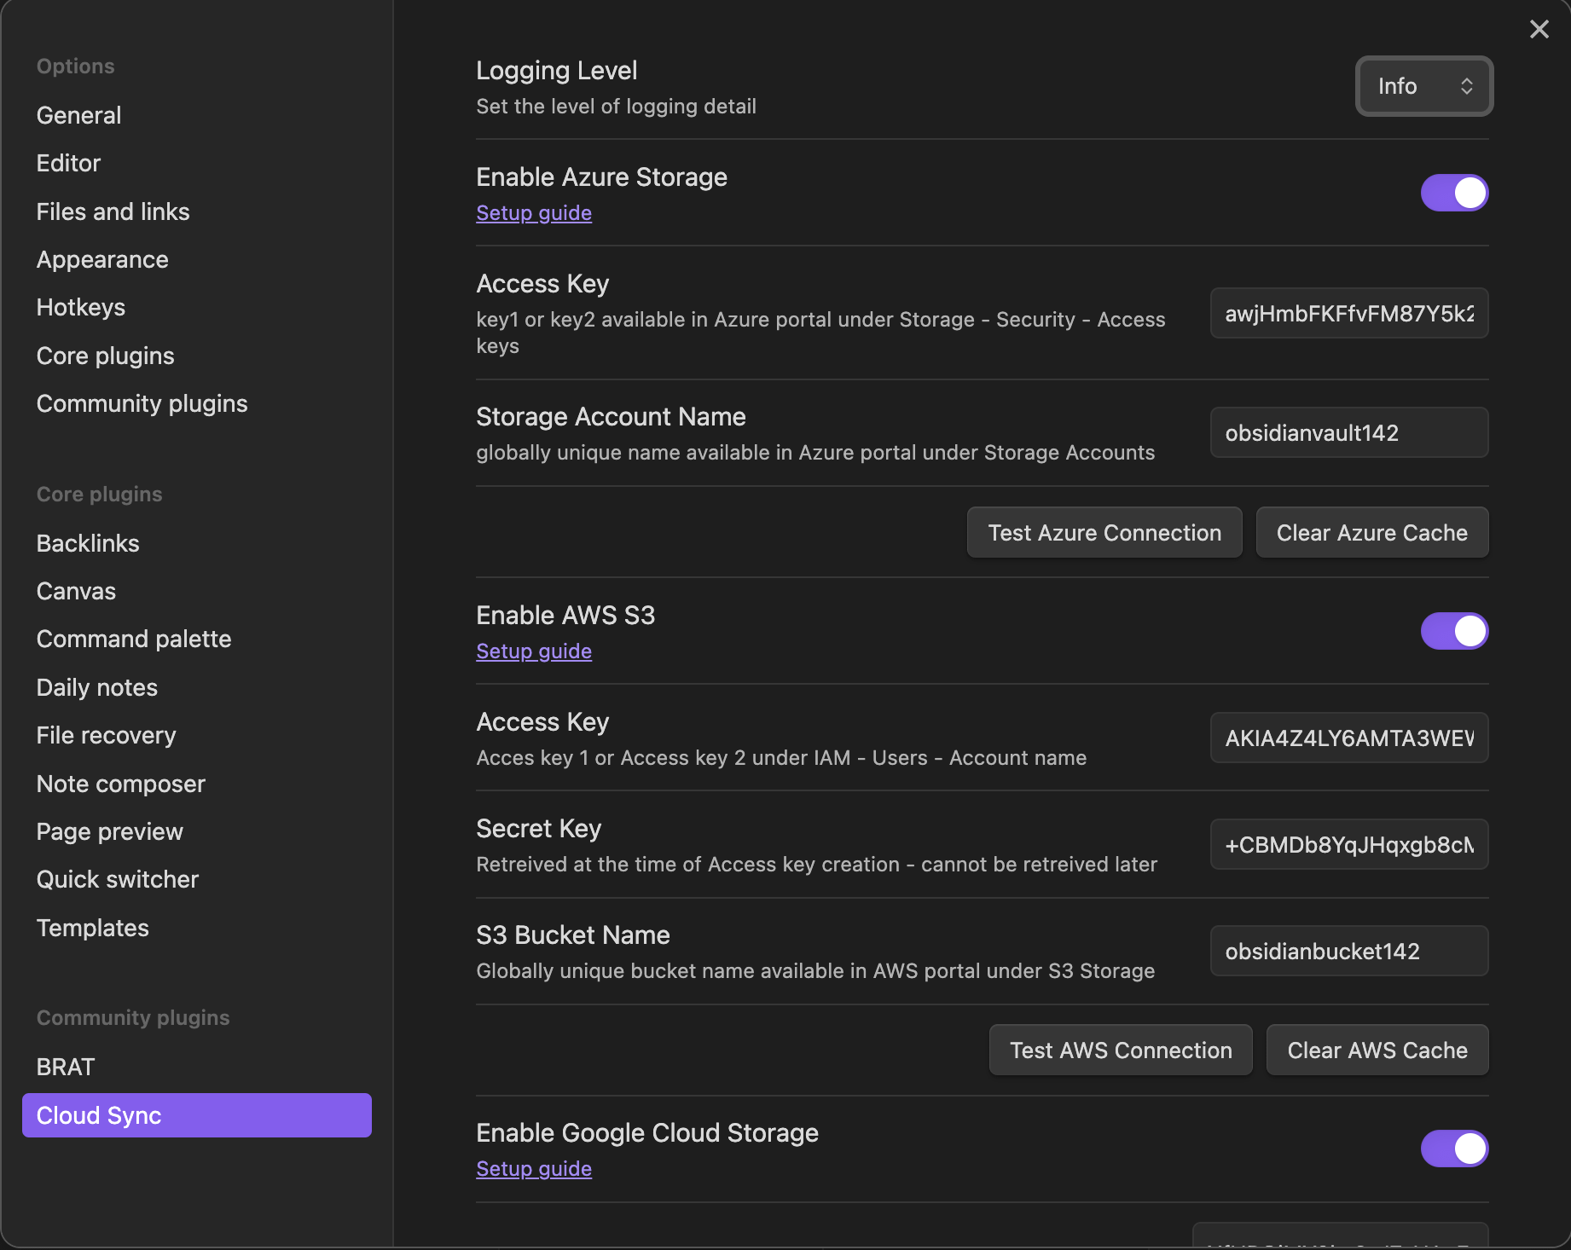Click the Storage Account Name label
The width and height of the screenshot is (1571, 1250).
click(x=611, y=417)
